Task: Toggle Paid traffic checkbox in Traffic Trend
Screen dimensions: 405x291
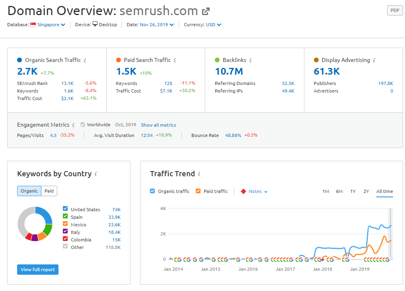Action: (198, 191)
